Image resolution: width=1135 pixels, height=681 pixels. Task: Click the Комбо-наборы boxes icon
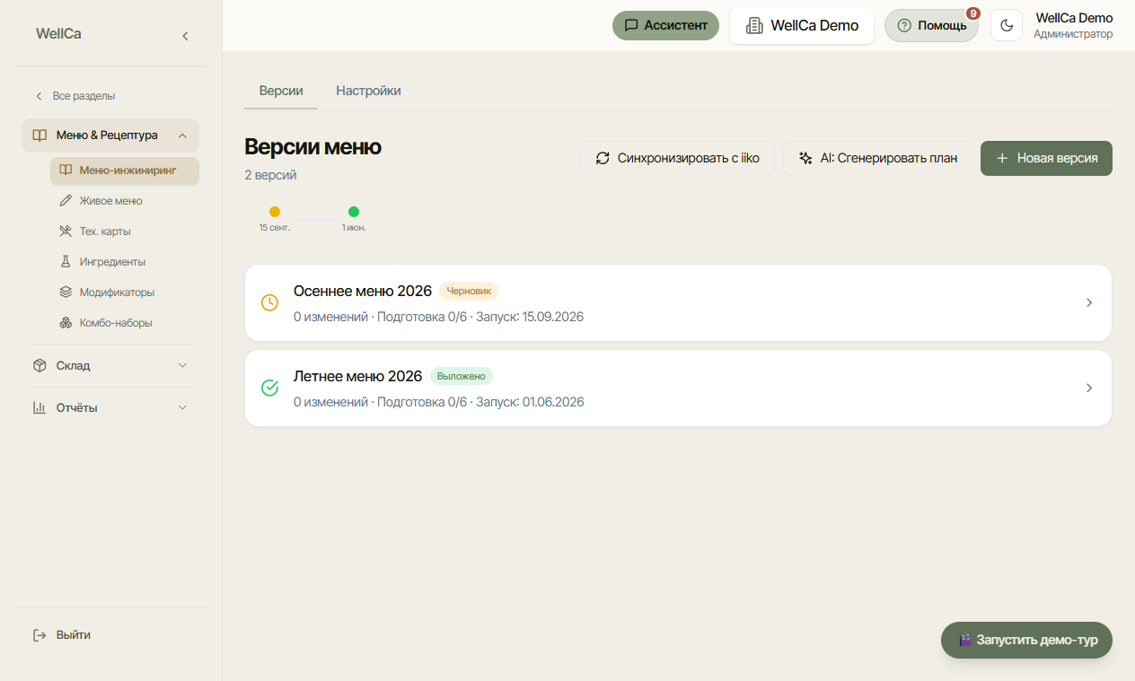pos(66,323)
